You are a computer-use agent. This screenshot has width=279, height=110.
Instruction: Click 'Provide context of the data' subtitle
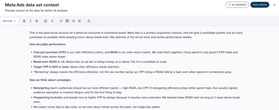pos(36,11)
